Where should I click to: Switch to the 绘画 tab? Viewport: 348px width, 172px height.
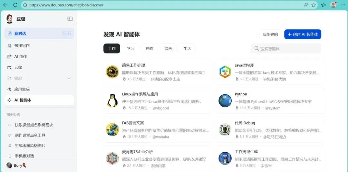[168, 48]
